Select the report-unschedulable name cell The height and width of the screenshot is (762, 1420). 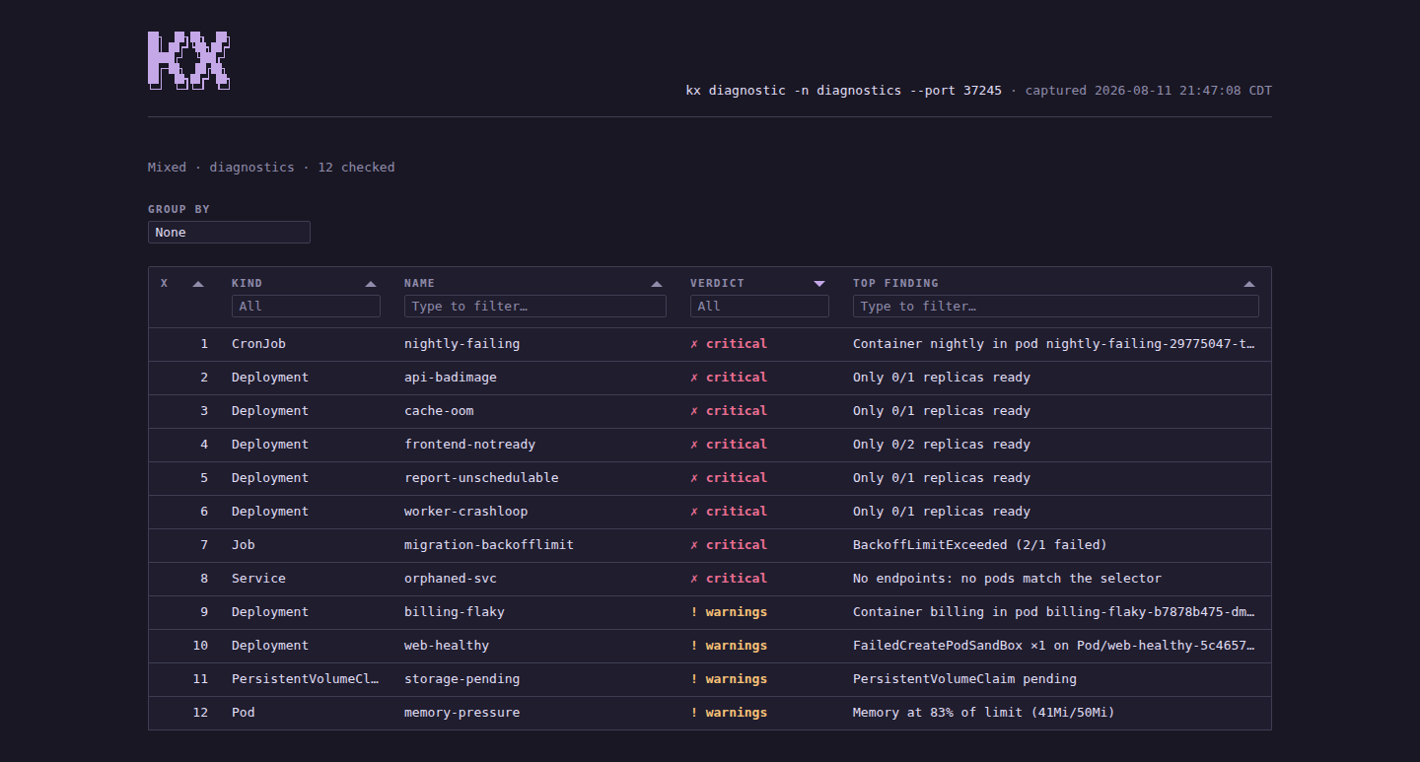pos(481,478)
